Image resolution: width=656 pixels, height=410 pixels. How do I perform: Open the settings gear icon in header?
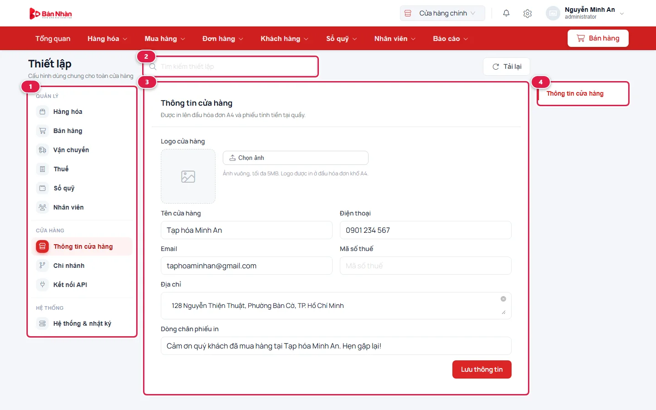pyautogui.click(x=528, y=13)
